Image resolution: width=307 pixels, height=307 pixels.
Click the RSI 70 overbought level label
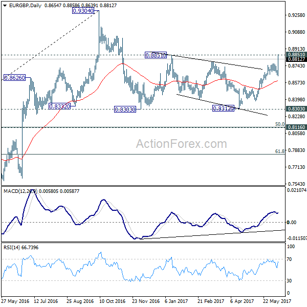pyautogui.click(x=289, y=259)
